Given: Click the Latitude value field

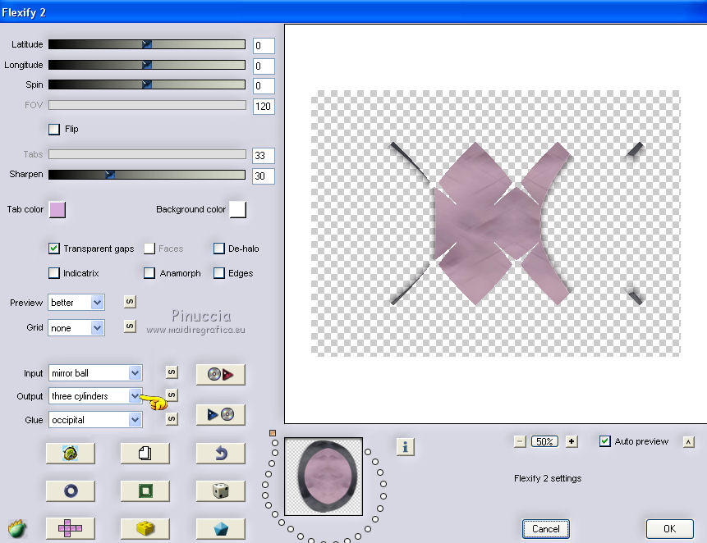Looking at the screenshot, I should pyautogui.click(x=264, y=45).
